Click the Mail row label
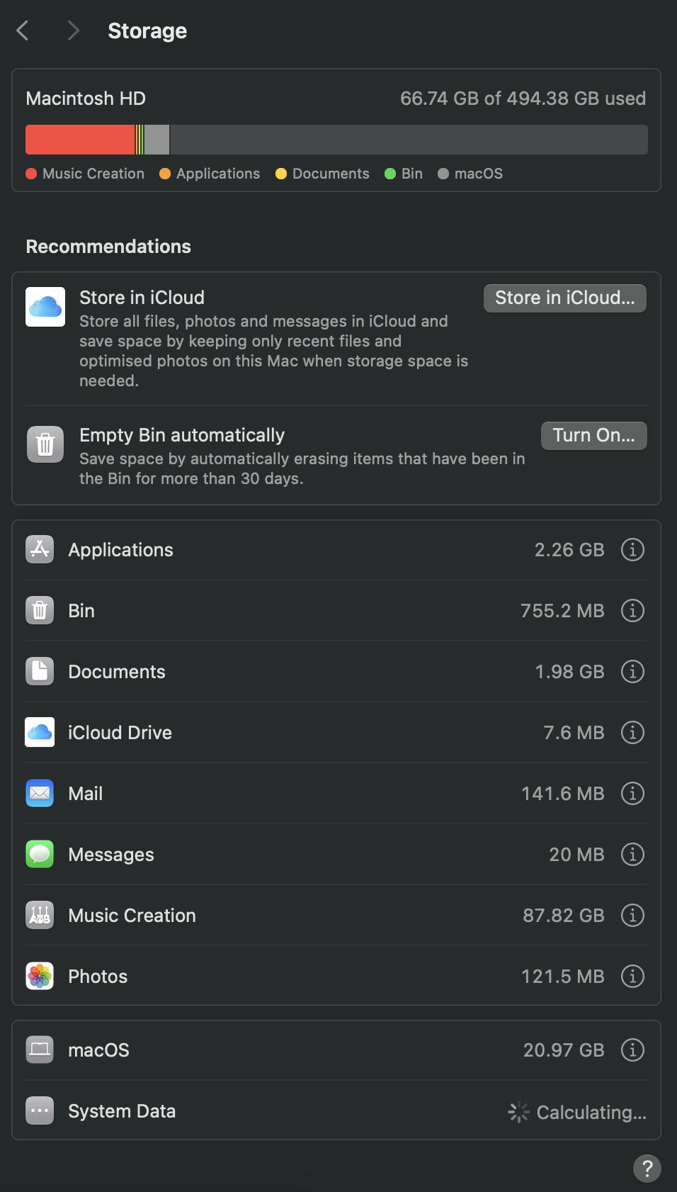This screenshot has width=677, height=1192. click(x=86, y=794)
